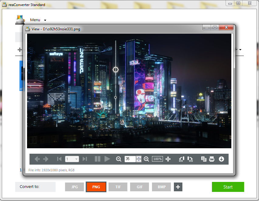This screenshot has width=259, height=201.
Task: Pause the slideshow playback
Action: point(98,159)
